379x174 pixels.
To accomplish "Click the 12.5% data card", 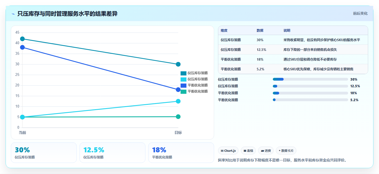I will pyautogui.click(x=112, y=153).
